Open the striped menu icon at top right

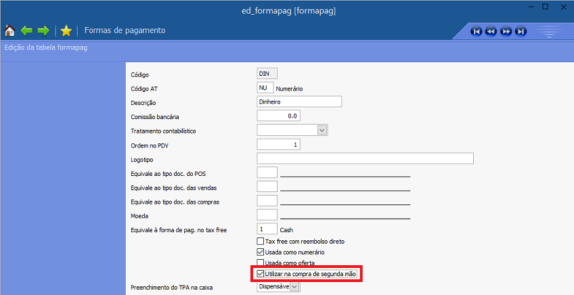point(548,31)
